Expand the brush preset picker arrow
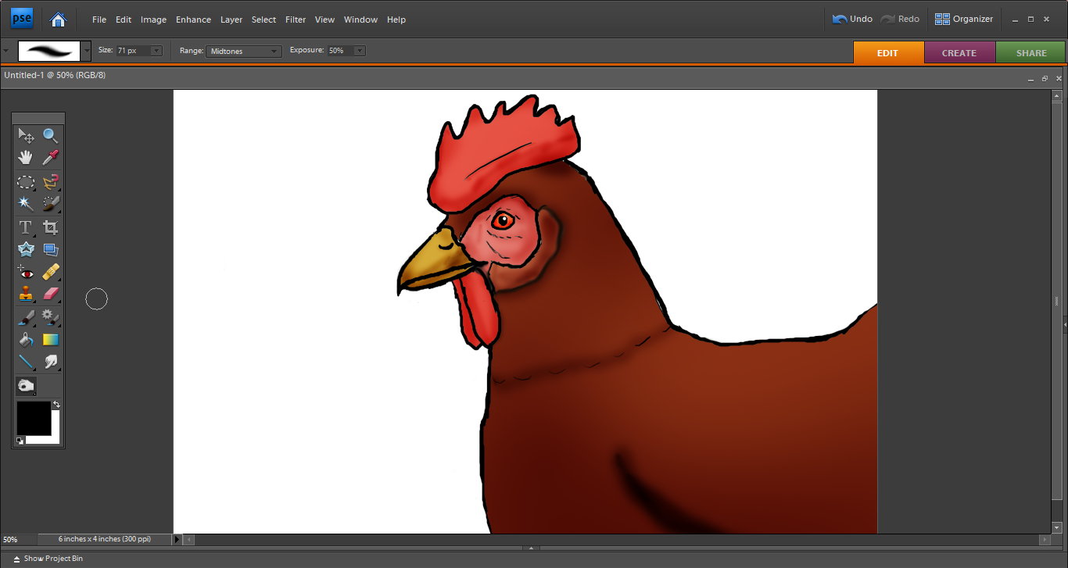Image resolution: width=1068 pixels, height=568 pixels. tap(86, 51)
